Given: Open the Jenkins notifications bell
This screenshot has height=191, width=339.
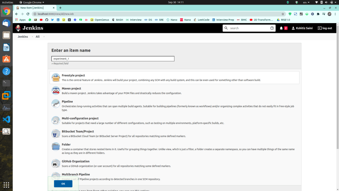Looking at the screenshot, I should tap(281, 28).
